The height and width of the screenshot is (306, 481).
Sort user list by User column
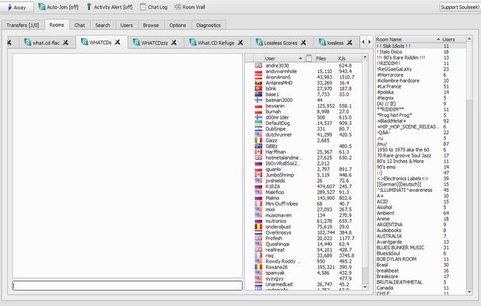click(x=284, y=58)
